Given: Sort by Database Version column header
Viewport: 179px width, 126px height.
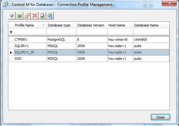Looking at the screenshot, I should click(92, 25).
